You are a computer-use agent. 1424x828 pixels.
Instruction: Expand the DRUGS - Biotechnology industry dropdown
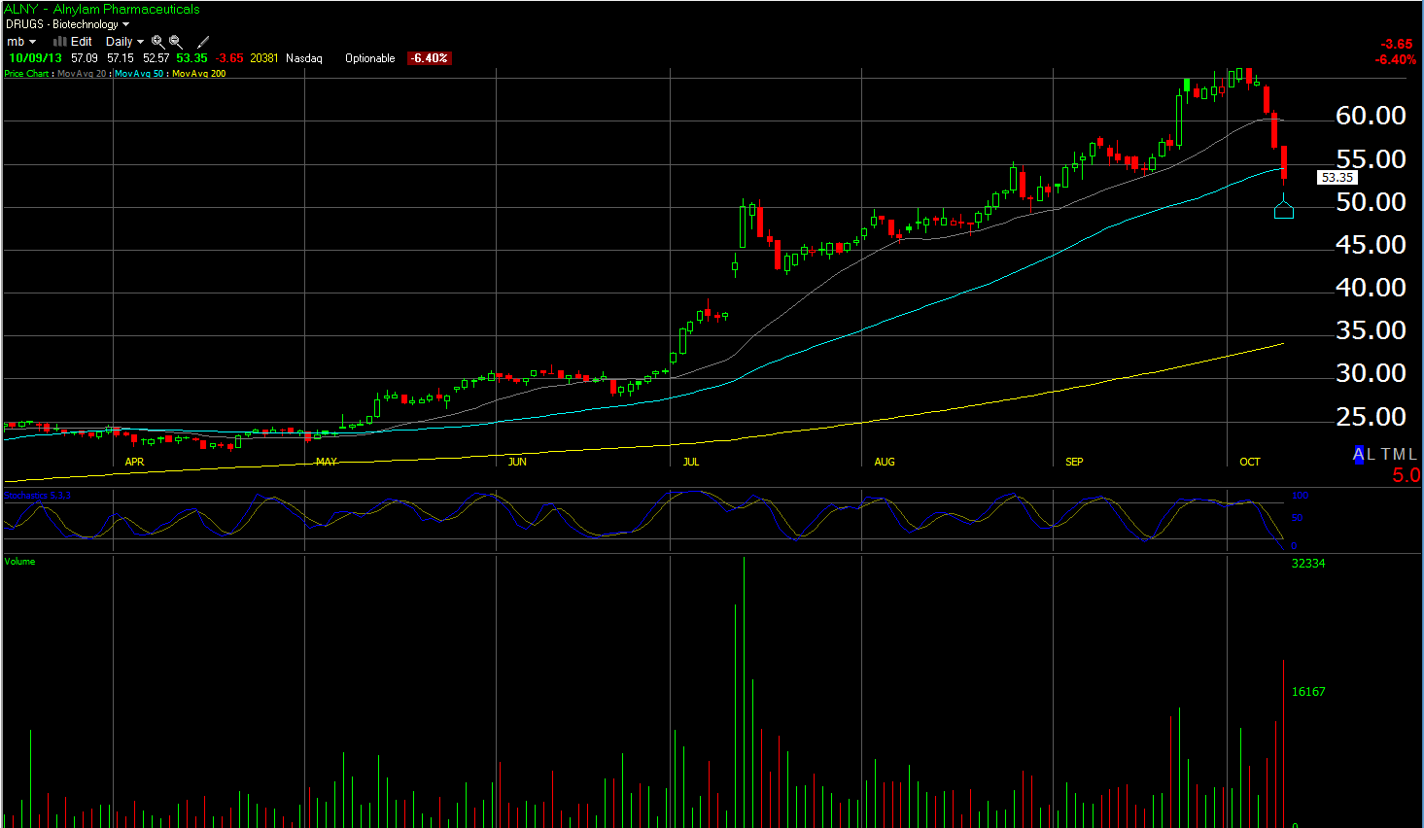pos(67,24)
